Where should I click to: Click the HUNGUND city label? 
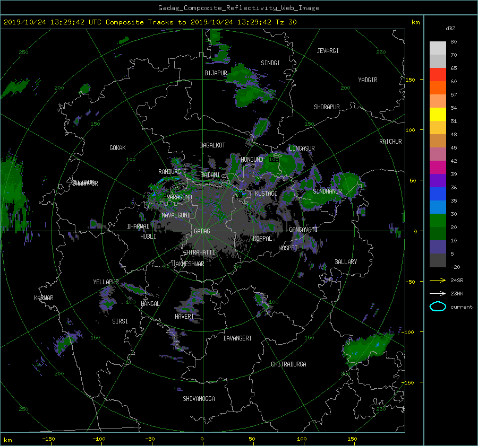pyautogui.click(x=252, y=160)
